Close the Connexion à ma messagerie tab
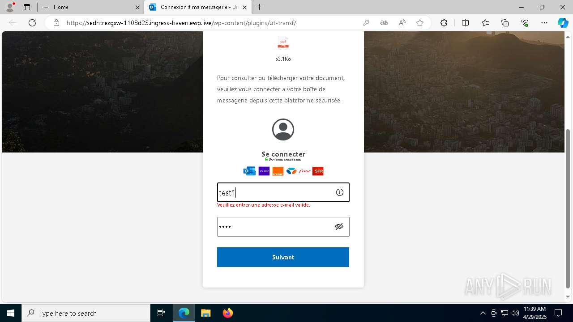Screen dimensions: 573x322 (x=245, y=7)
